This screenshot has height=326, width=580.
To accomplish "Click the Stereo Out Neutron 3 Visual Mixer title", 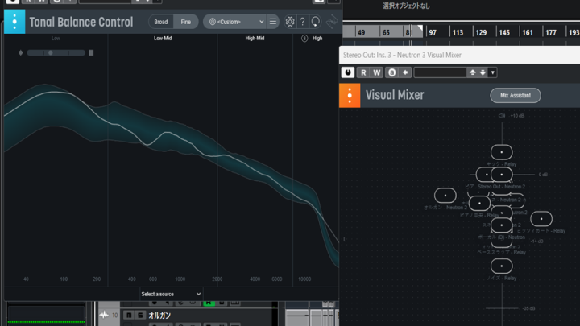I will pyautogui.click(x=402, y=55).
